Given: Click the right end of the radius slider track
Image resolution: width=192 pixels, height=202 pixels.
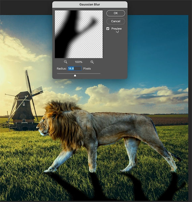Looking at the screenshot, I should (100, 73).
